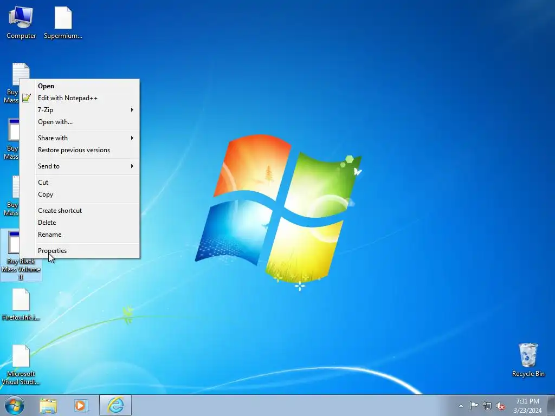Select the Supermium desktop file icon
This screenshot has width=555, height=416.
(63, 22)
